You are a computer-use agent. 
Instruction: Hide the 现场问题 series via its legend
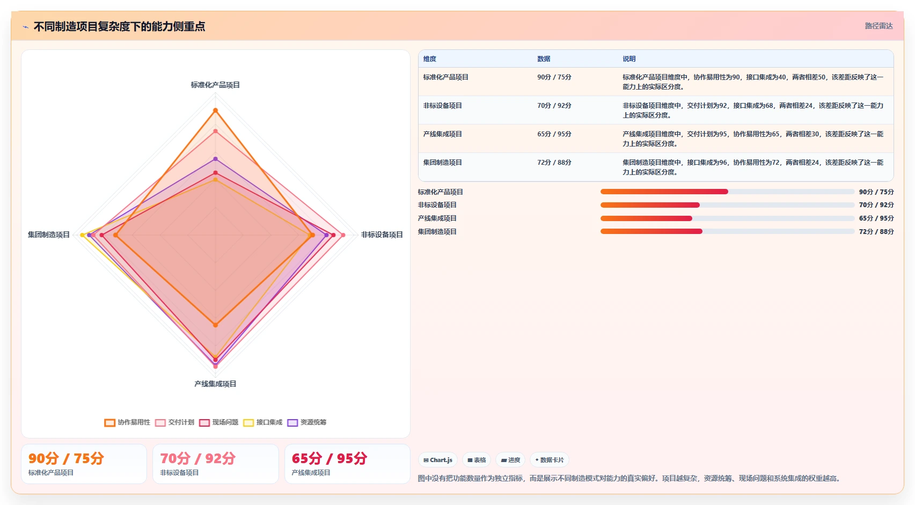(x=219, y=422)
